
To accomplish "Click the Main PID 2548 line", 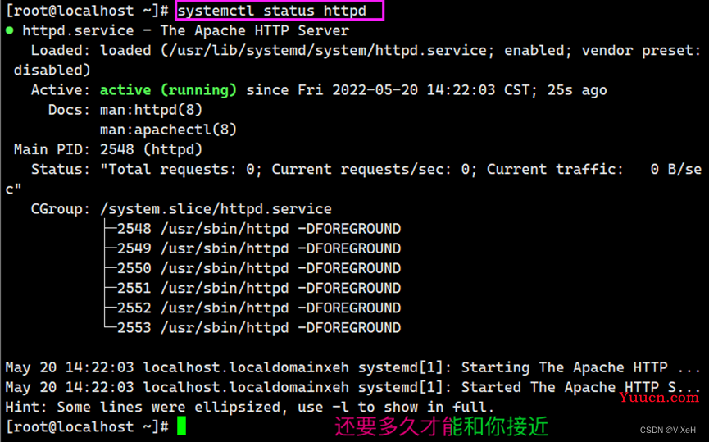I will pos(108,149).
